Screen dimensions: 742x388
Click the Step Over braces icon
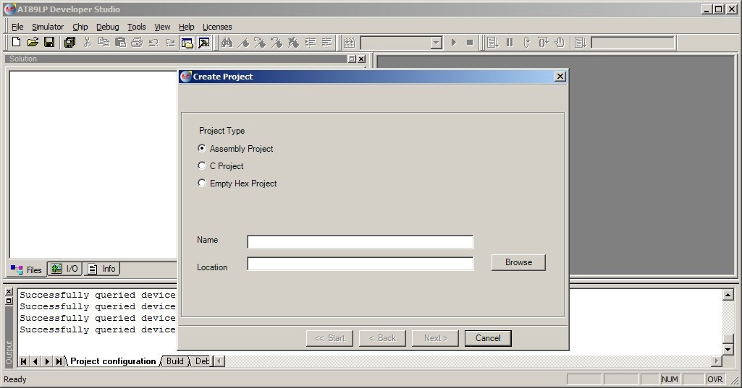[x=543, y=43]
